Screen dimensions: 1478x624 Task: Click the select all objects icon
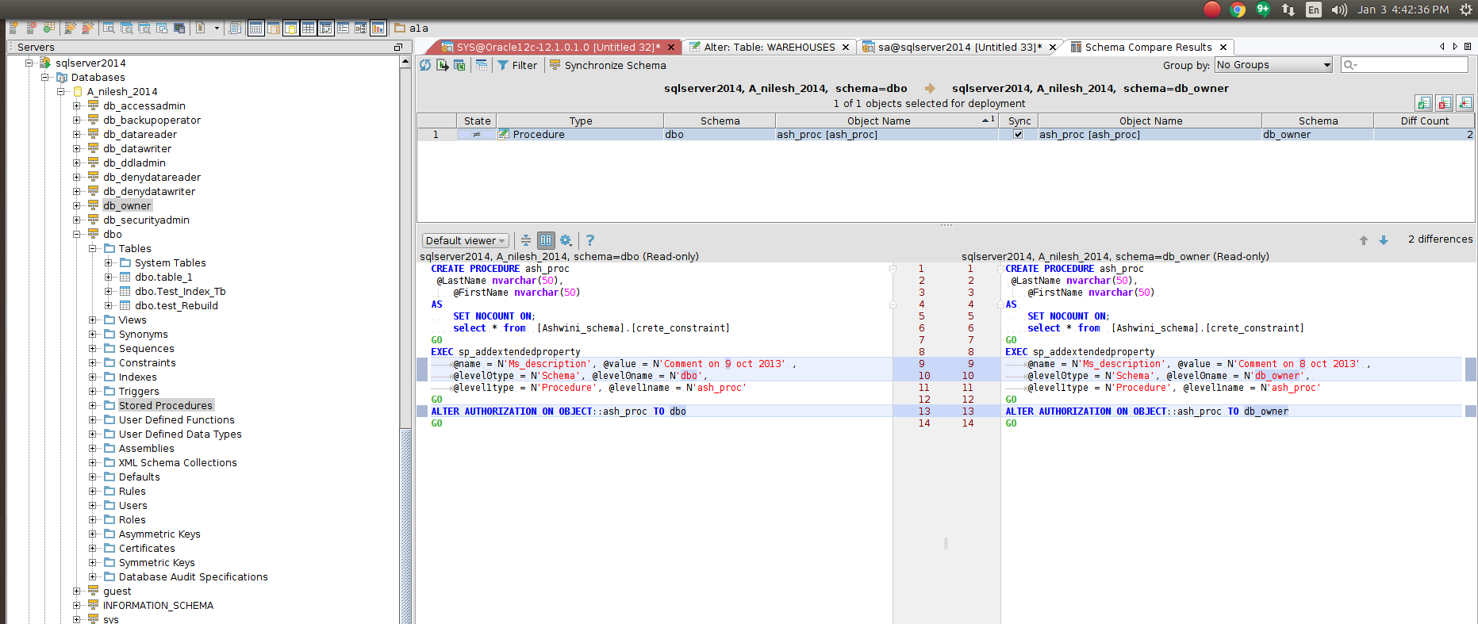[1424, 103]
